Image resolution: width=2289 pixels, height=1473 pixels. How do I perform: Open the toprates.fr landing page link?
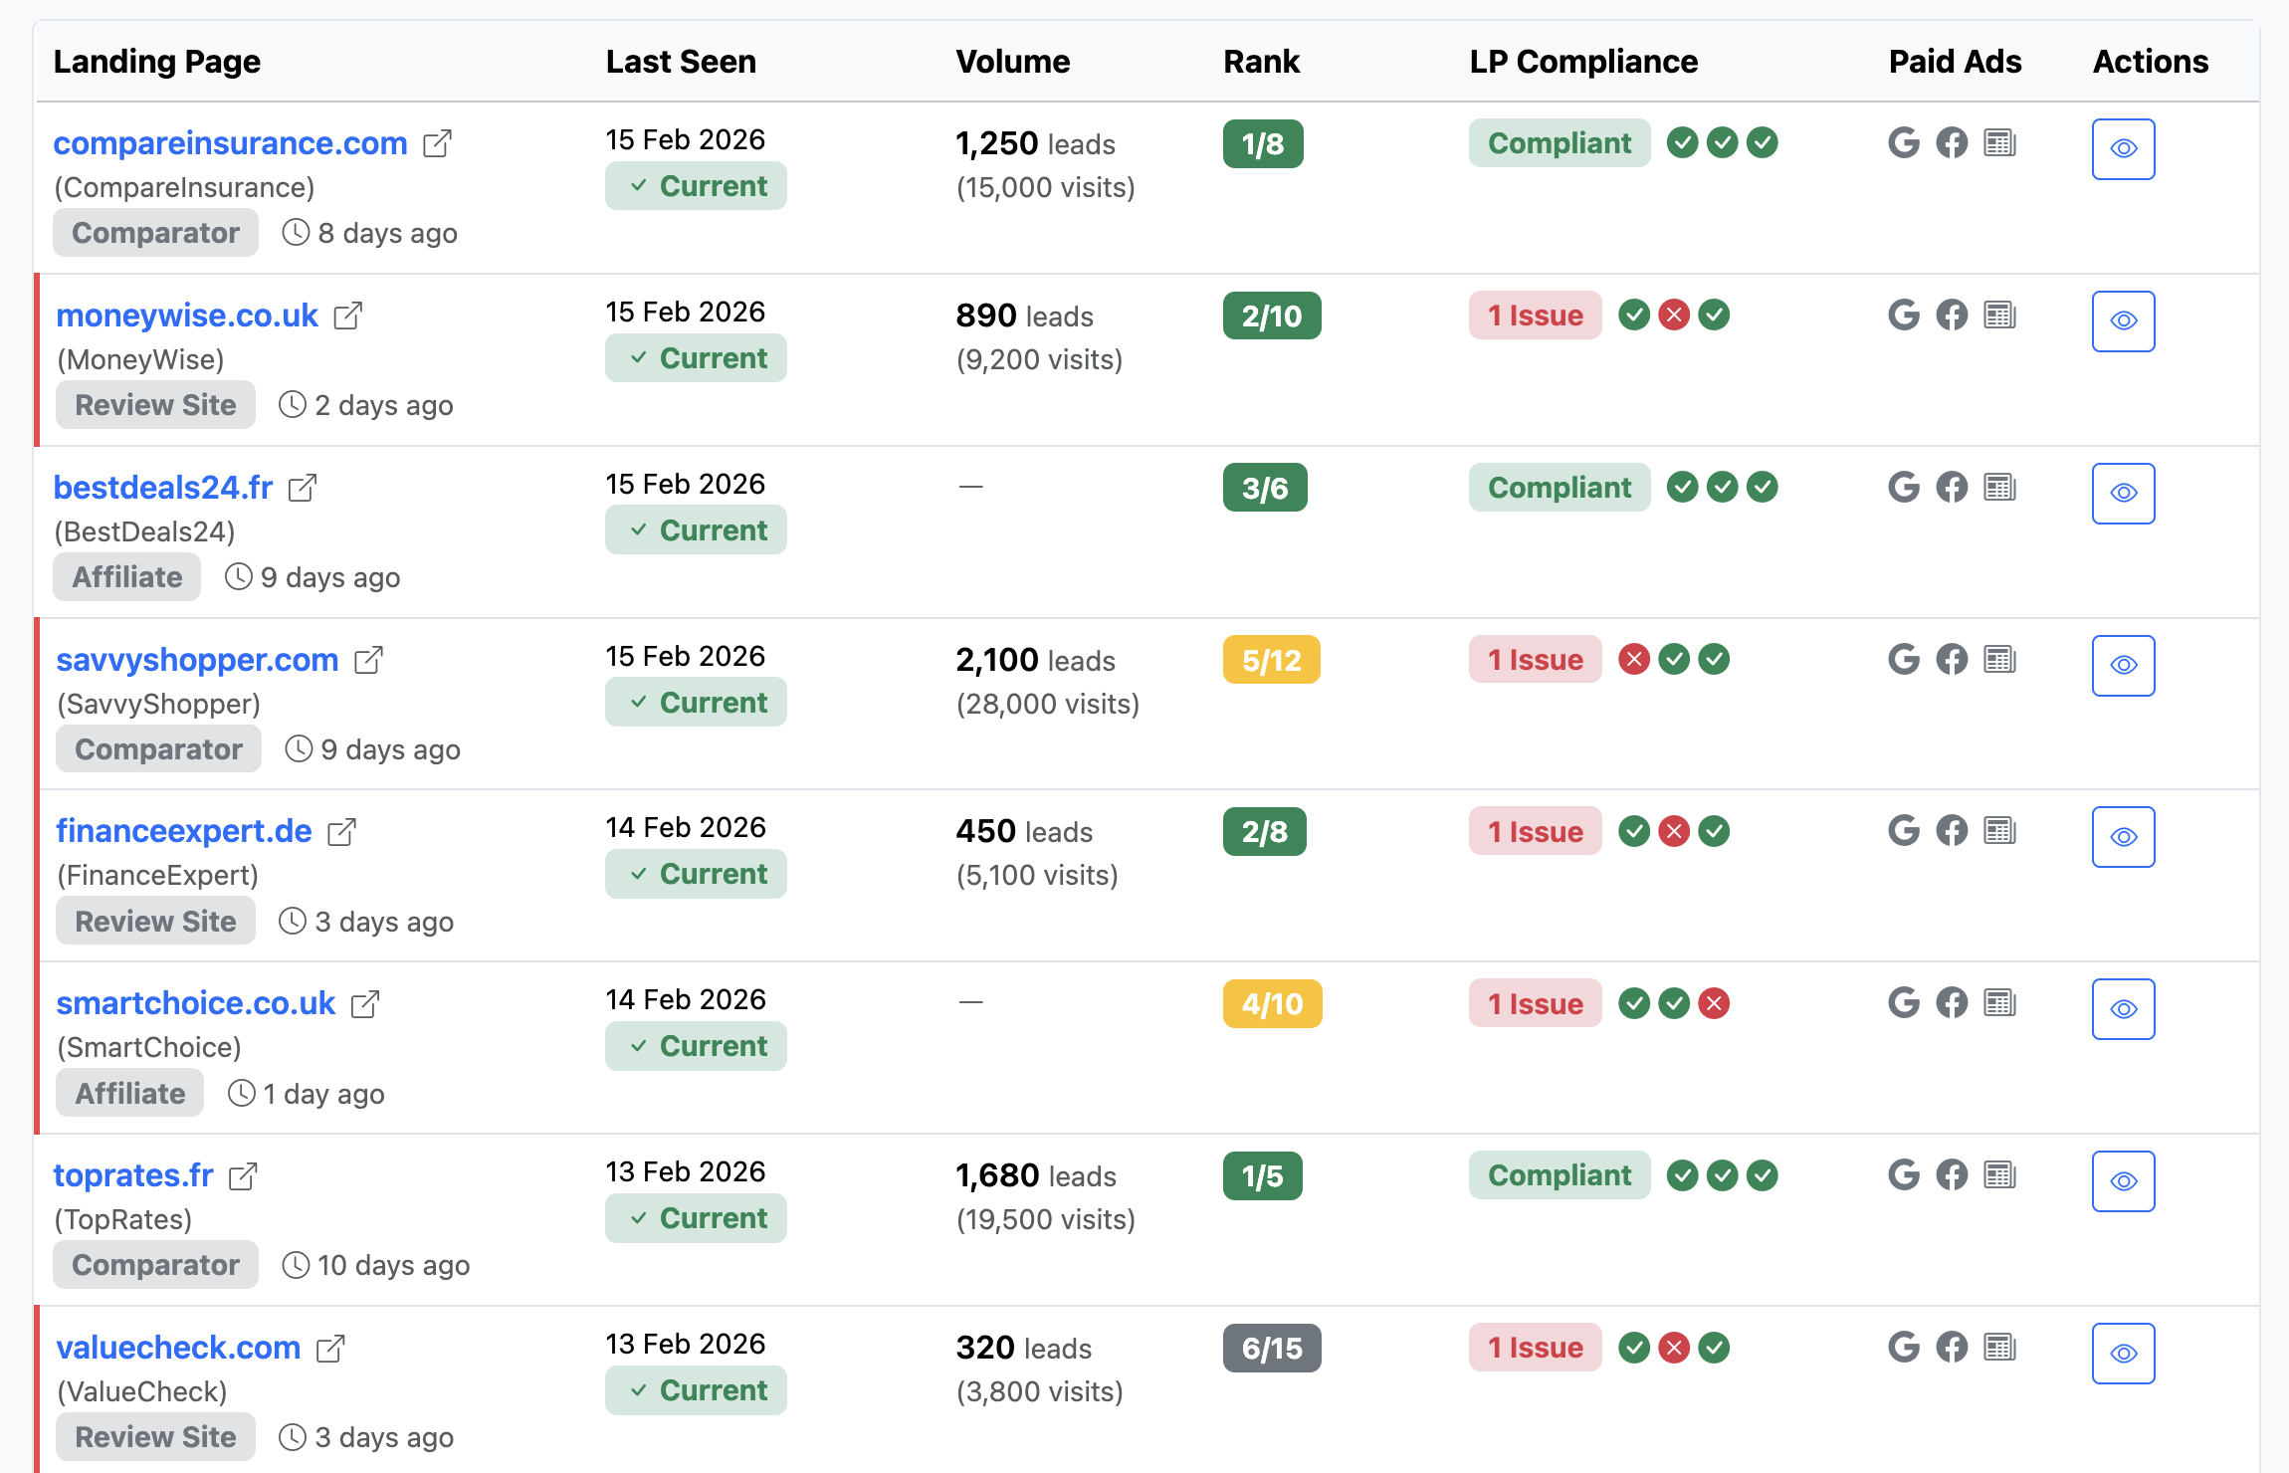[x=132, y=1174]
